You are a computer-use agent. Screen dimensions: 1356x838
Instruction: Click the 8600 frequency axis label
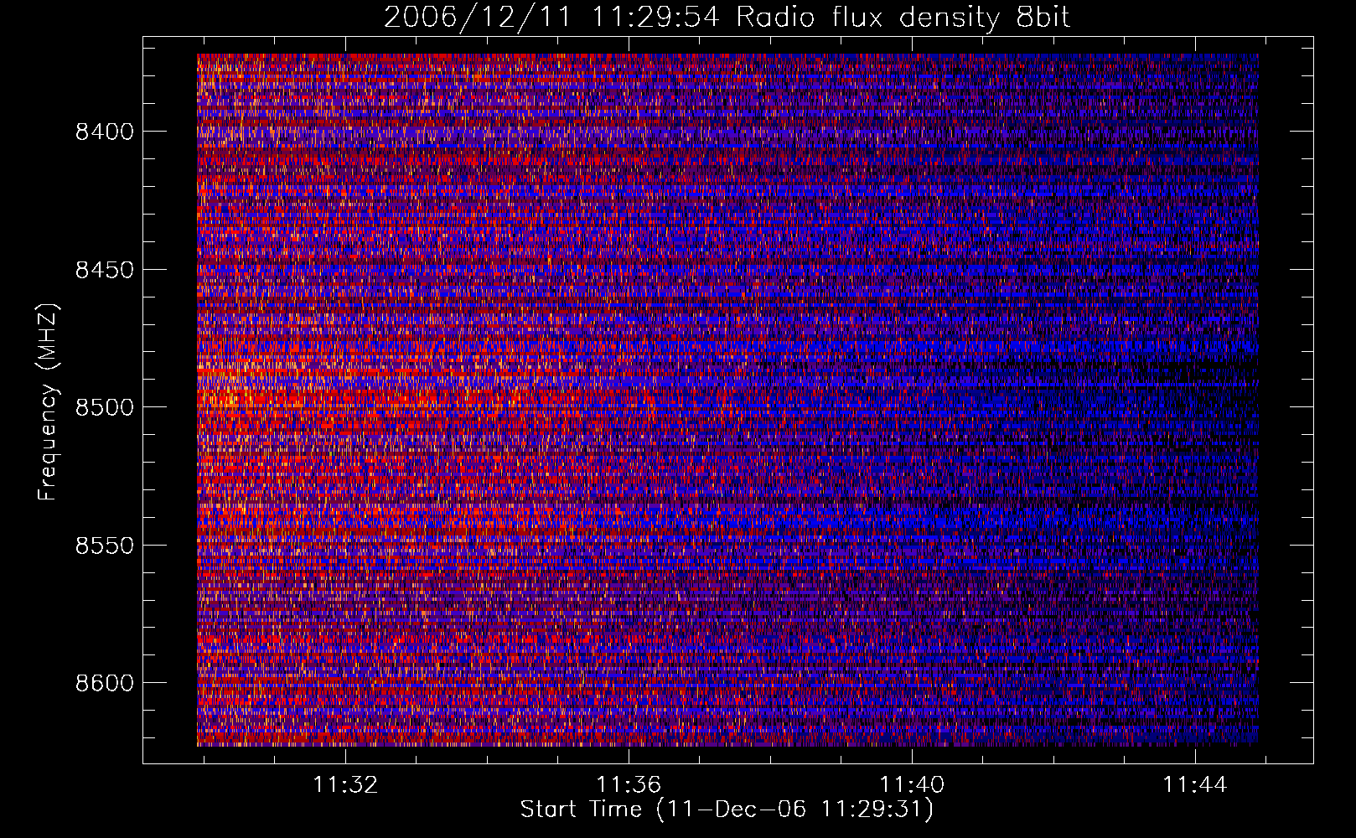(x=104, y=683)
